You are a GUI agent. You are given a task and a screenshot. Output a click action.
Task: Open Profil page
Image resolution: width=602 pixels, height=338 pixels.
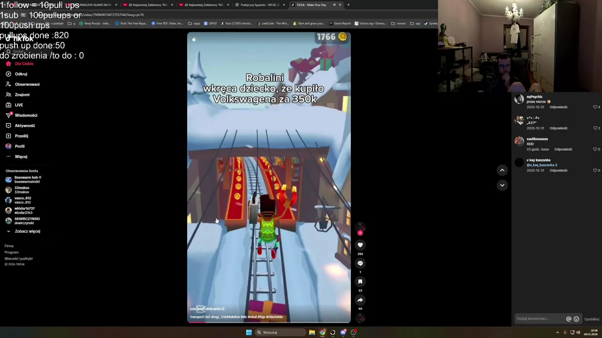point(15,146)
